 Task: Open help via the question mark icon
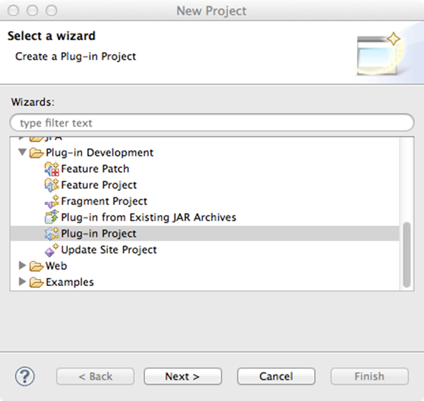coord(25,376)
